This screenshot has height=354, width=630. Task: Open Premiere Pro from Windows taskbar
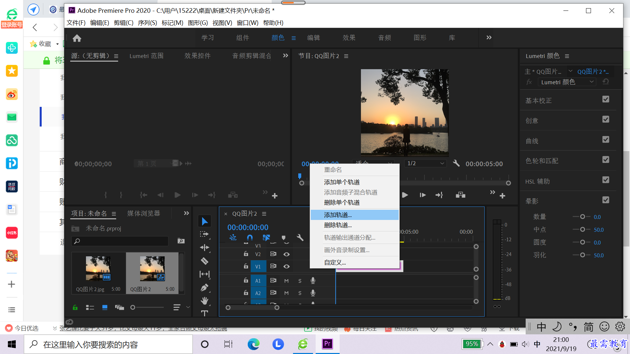[327, 344]
